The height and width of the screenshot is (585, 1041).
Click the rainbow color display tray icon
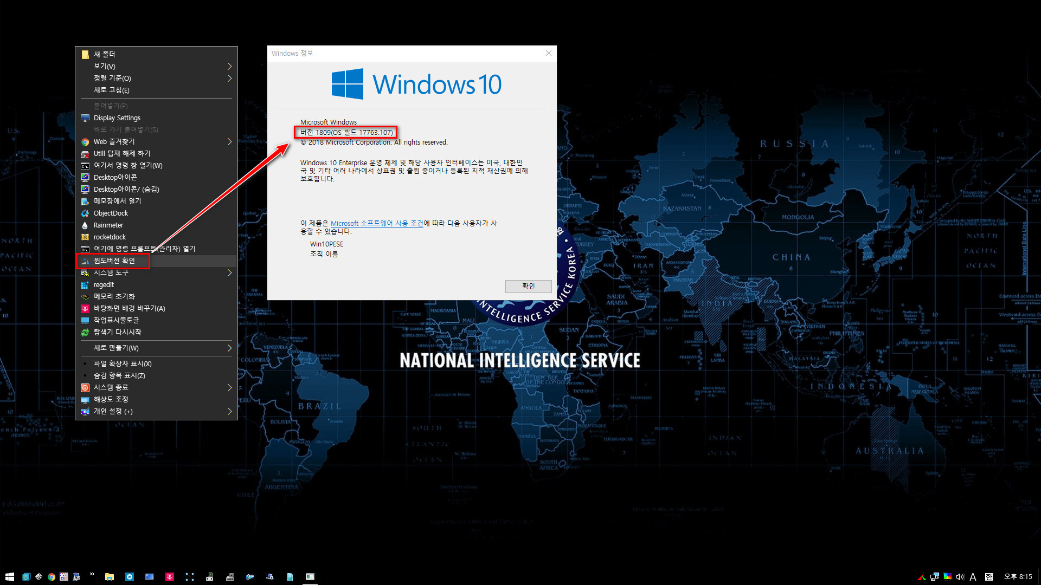948,576
